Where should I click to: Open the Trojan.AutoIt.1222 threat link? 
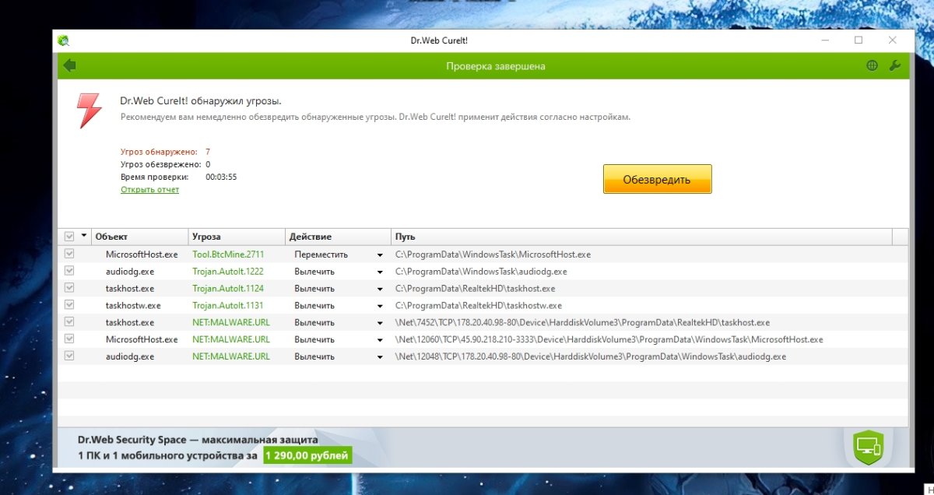pos(228,272)
